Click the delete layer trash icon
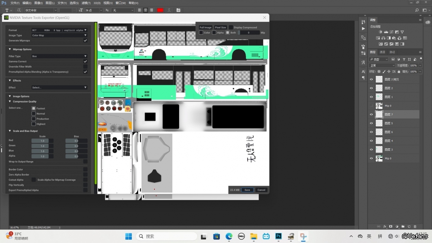The image size is (432, 243). coord(415,226)
